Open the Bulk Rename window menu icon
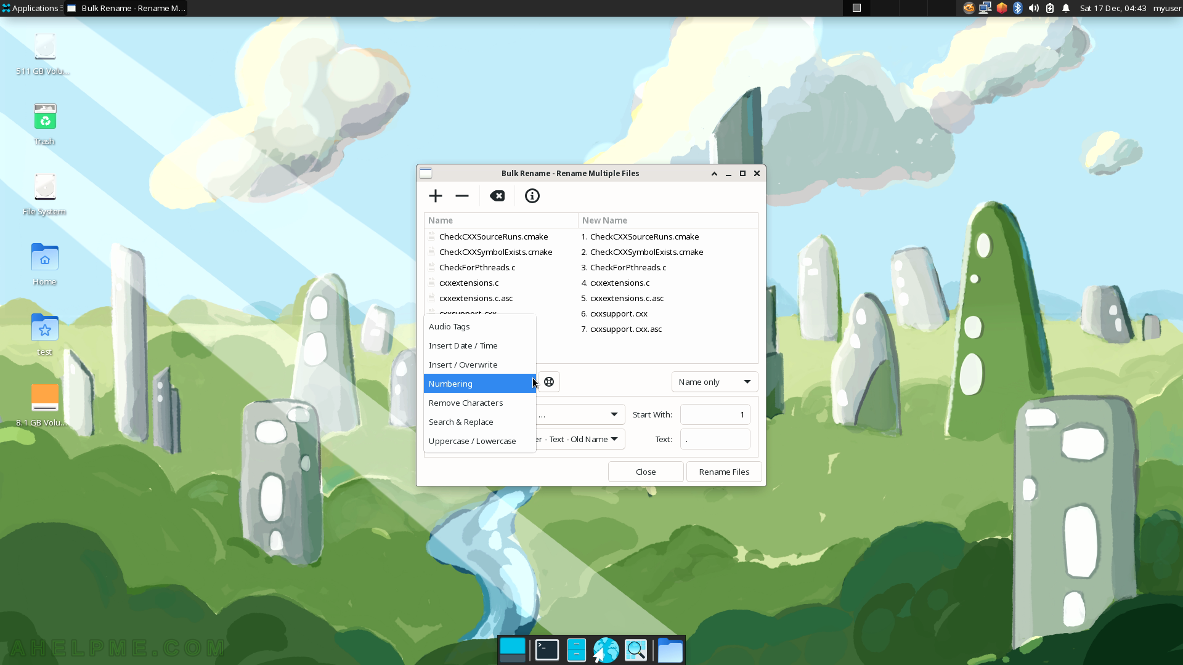This screenshot has height=665, width=1183. click(x=426, y=173)
